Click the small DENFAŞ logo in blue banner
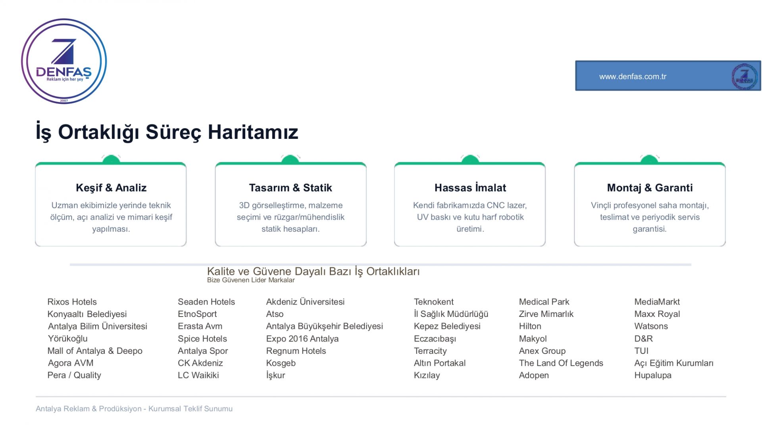This screenshot has width=762, height=428. (x=745, y=76)
